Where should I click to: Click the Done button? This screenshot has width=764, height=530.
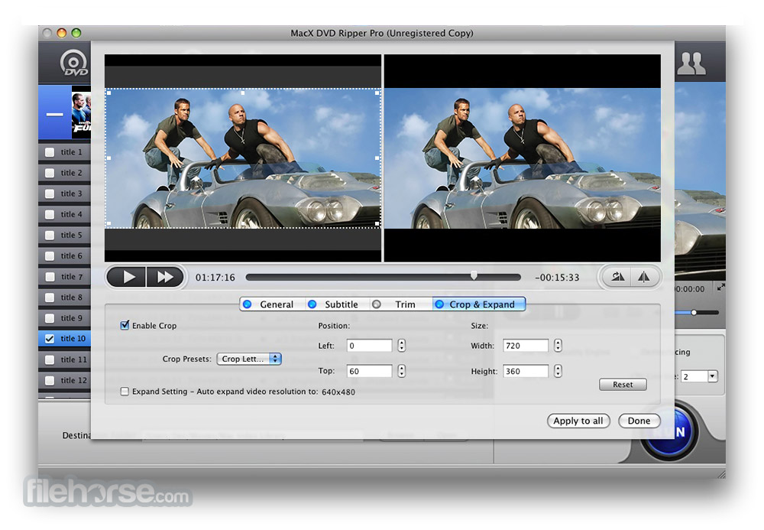pos(639,421)
